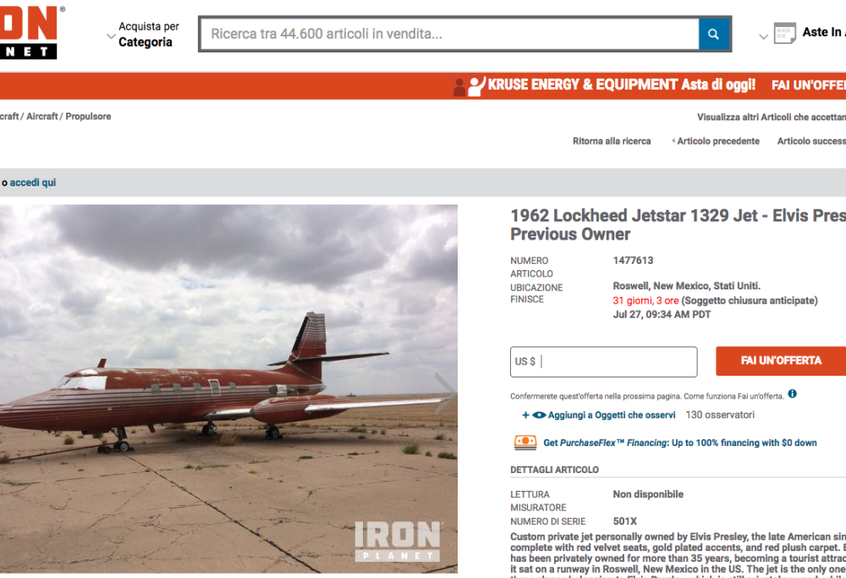Go to Articolo precedente
This screenshot has height=578, width=846.
click(717, 140)
